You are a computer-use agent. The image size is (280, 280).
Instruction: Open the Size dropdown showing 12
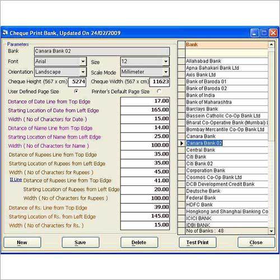click(x=166, y=62)
